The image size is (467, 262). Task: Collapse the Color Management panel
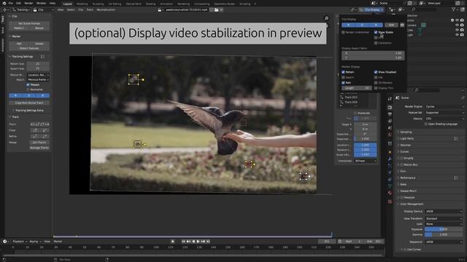(x=411, y=204)
